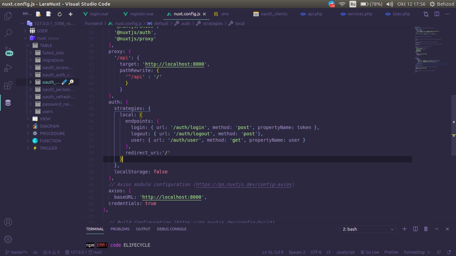456x256 pixels.
Task: Expand the USER node
Action: 25,31
